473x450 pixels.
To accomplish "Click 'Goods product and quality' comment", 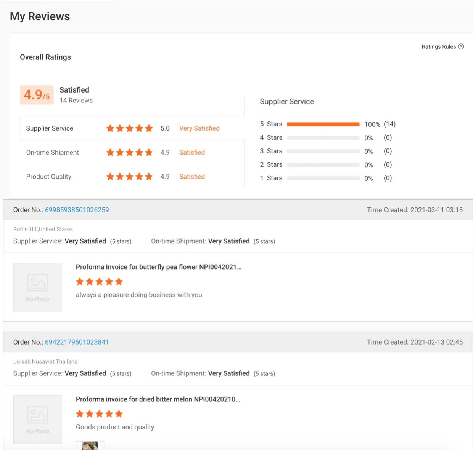I will pyautogui.click(x=115, y=427).
